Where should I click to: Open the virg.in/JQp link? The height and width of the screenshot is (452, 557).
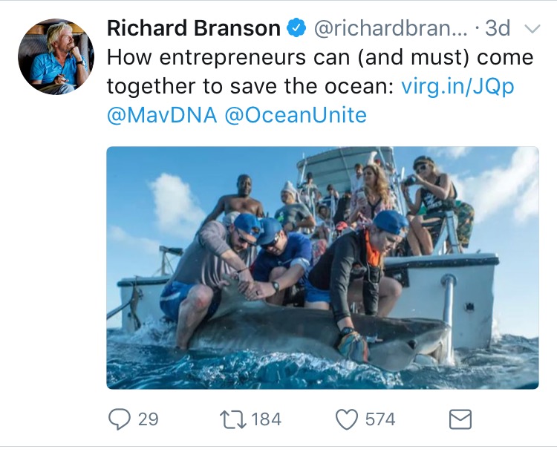[457, 87]
